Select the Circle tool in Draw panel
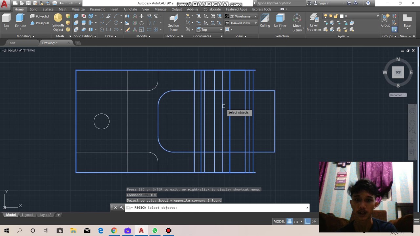420x236 pixels. click(x=116, y=23)
